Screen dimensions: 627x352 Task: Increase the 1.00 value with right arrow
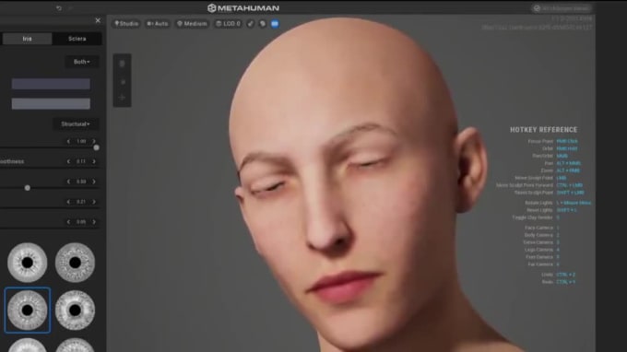[94, 141]
